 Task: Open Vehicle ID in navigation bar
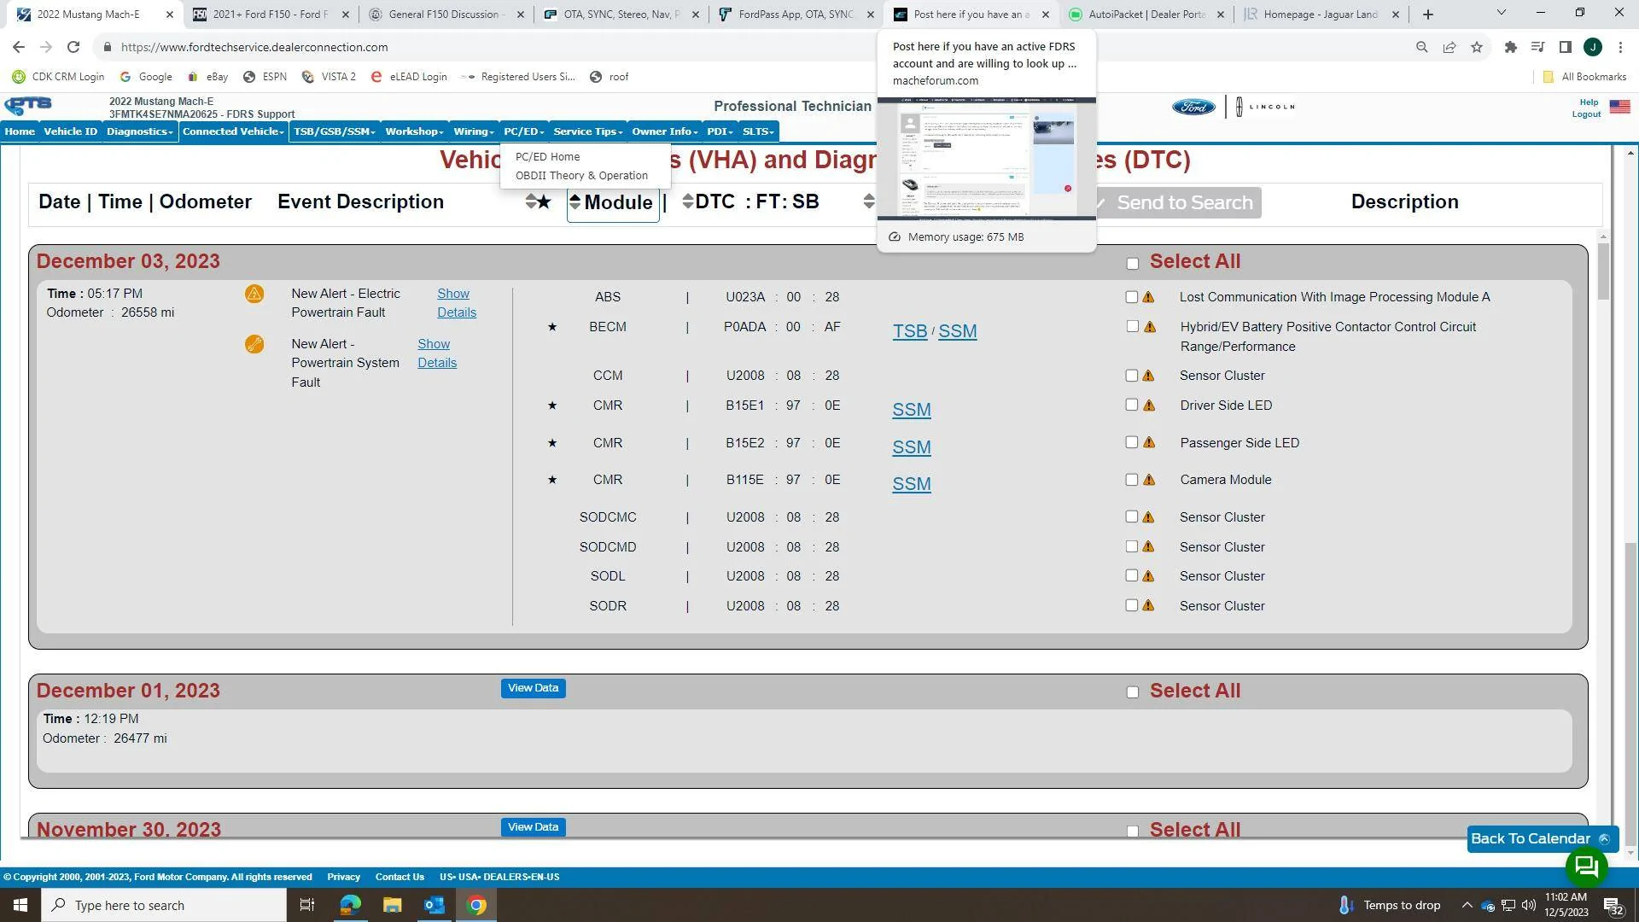[70, 131]
